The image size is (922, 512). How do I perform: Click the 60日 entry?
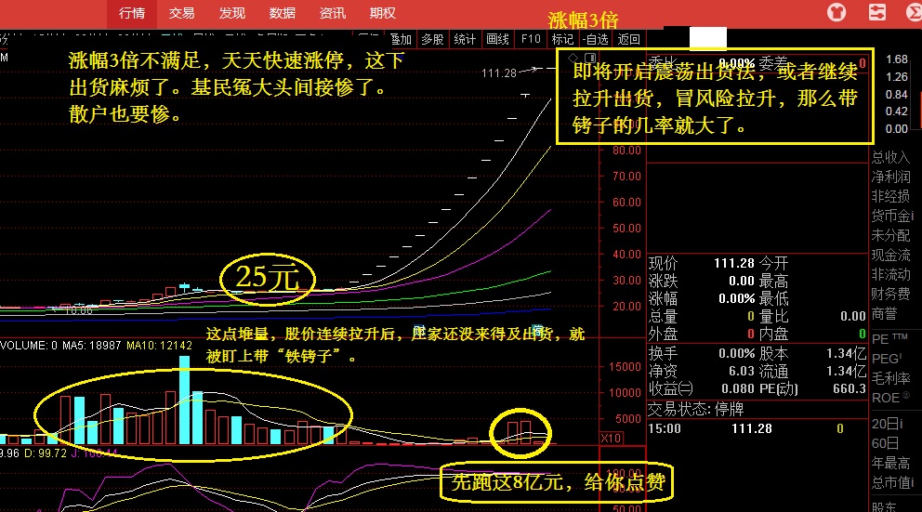(x=886, y=443)
